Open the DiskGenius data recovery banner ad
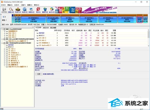This screenshot has width=150, height=110. point(86,10)
